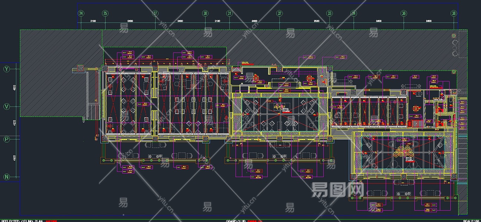This screenshot has width=481, height=222.
Task: Click the 9500 dimension text
Action: point(317,21)
